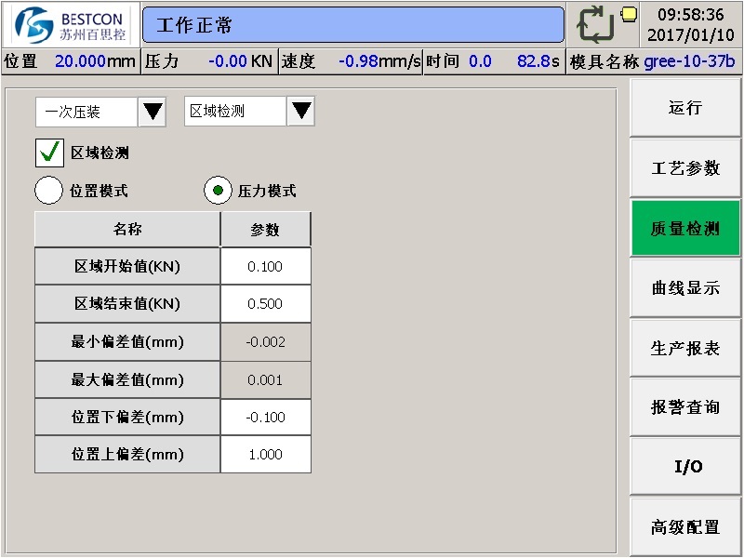Click the 区域开始值(KN) label
The height and width of the screenshot is (558, 744).
tap(127, 266)
